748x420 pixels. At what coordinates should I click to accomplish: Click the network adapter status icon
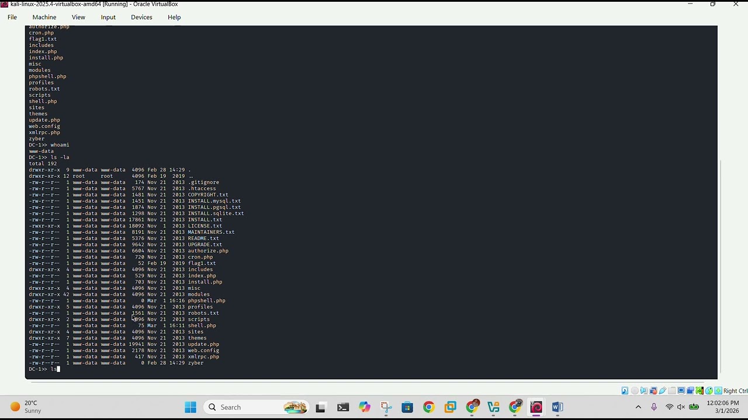653,391
